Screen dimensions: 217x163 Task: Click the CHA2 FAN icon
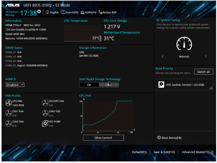pyautogui.click(x=45, y=113)
